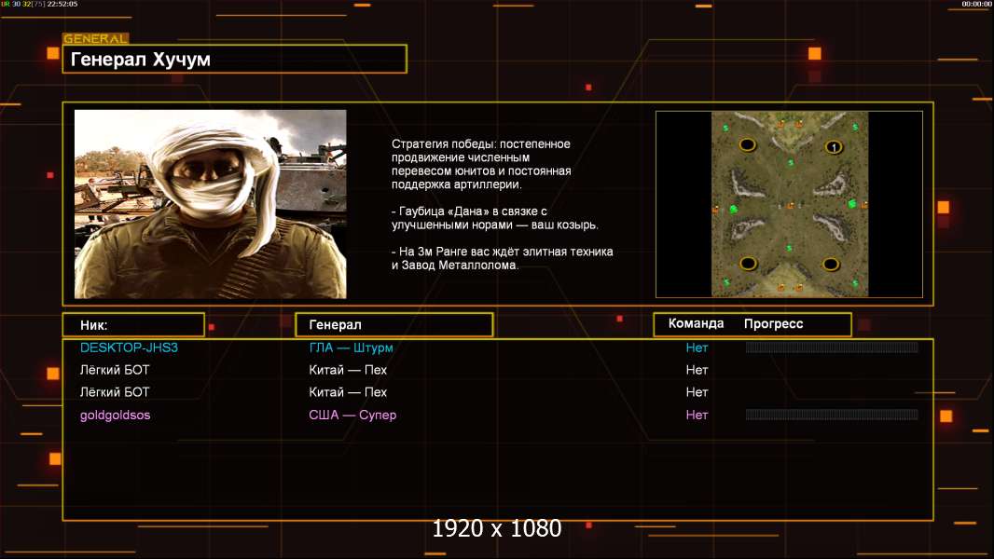Choose the bottom-right start position circle on the minimap
994x559 pixels.
click(x=831, y=264)
